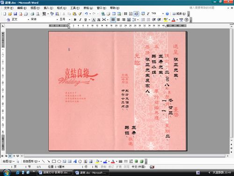Image resolution: width=234 pixels, height=176 pixels.
Task: Center-align the paragraph
Action: (118, 20)
